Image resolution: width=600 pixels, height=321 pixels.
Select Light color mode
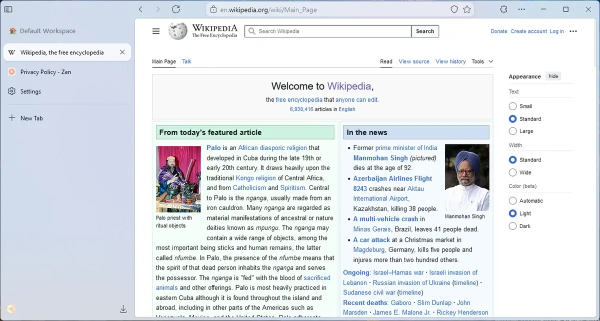point(512,213)
